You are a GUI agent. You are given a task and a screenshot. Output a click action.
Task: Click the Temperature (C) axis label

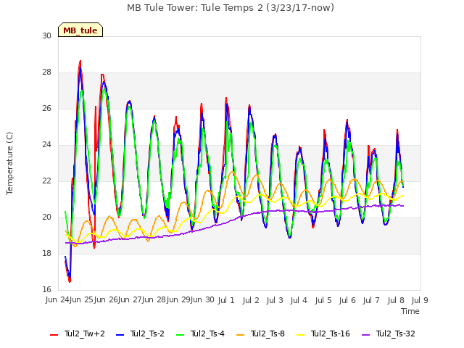click(x=9, y=163)
